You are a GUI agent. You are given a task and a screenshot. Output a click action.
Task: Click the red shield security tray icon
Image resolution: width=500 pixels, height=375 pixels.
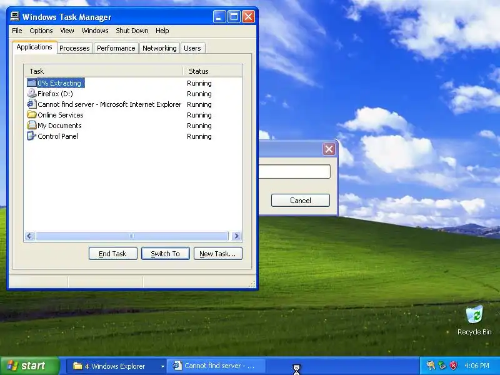point(454,366)
